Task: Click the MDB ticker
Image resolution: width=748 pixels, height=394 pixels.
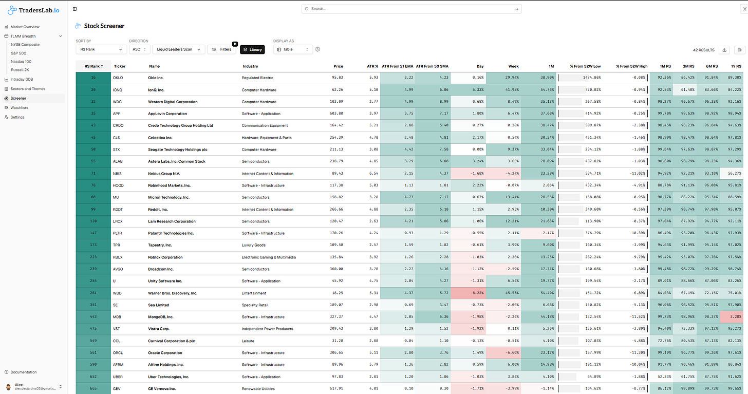Action: pyautogui.click(x=117, y=317)
